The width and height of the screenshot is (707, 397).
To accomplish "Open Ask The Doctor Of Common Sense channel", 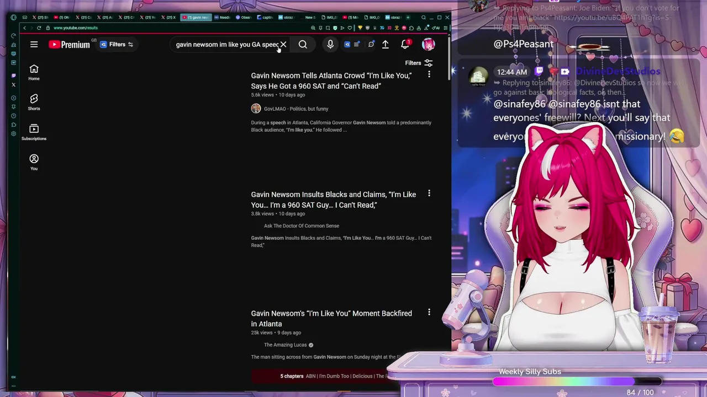I will point(302,226).
